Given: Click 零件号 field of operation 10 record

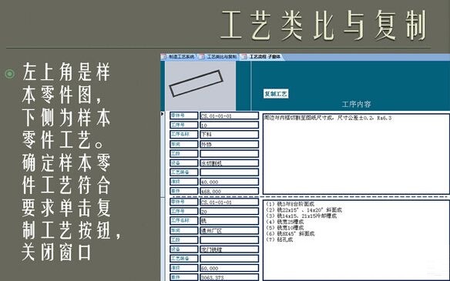Looking at the screenshot, I should tap(229, 115).
